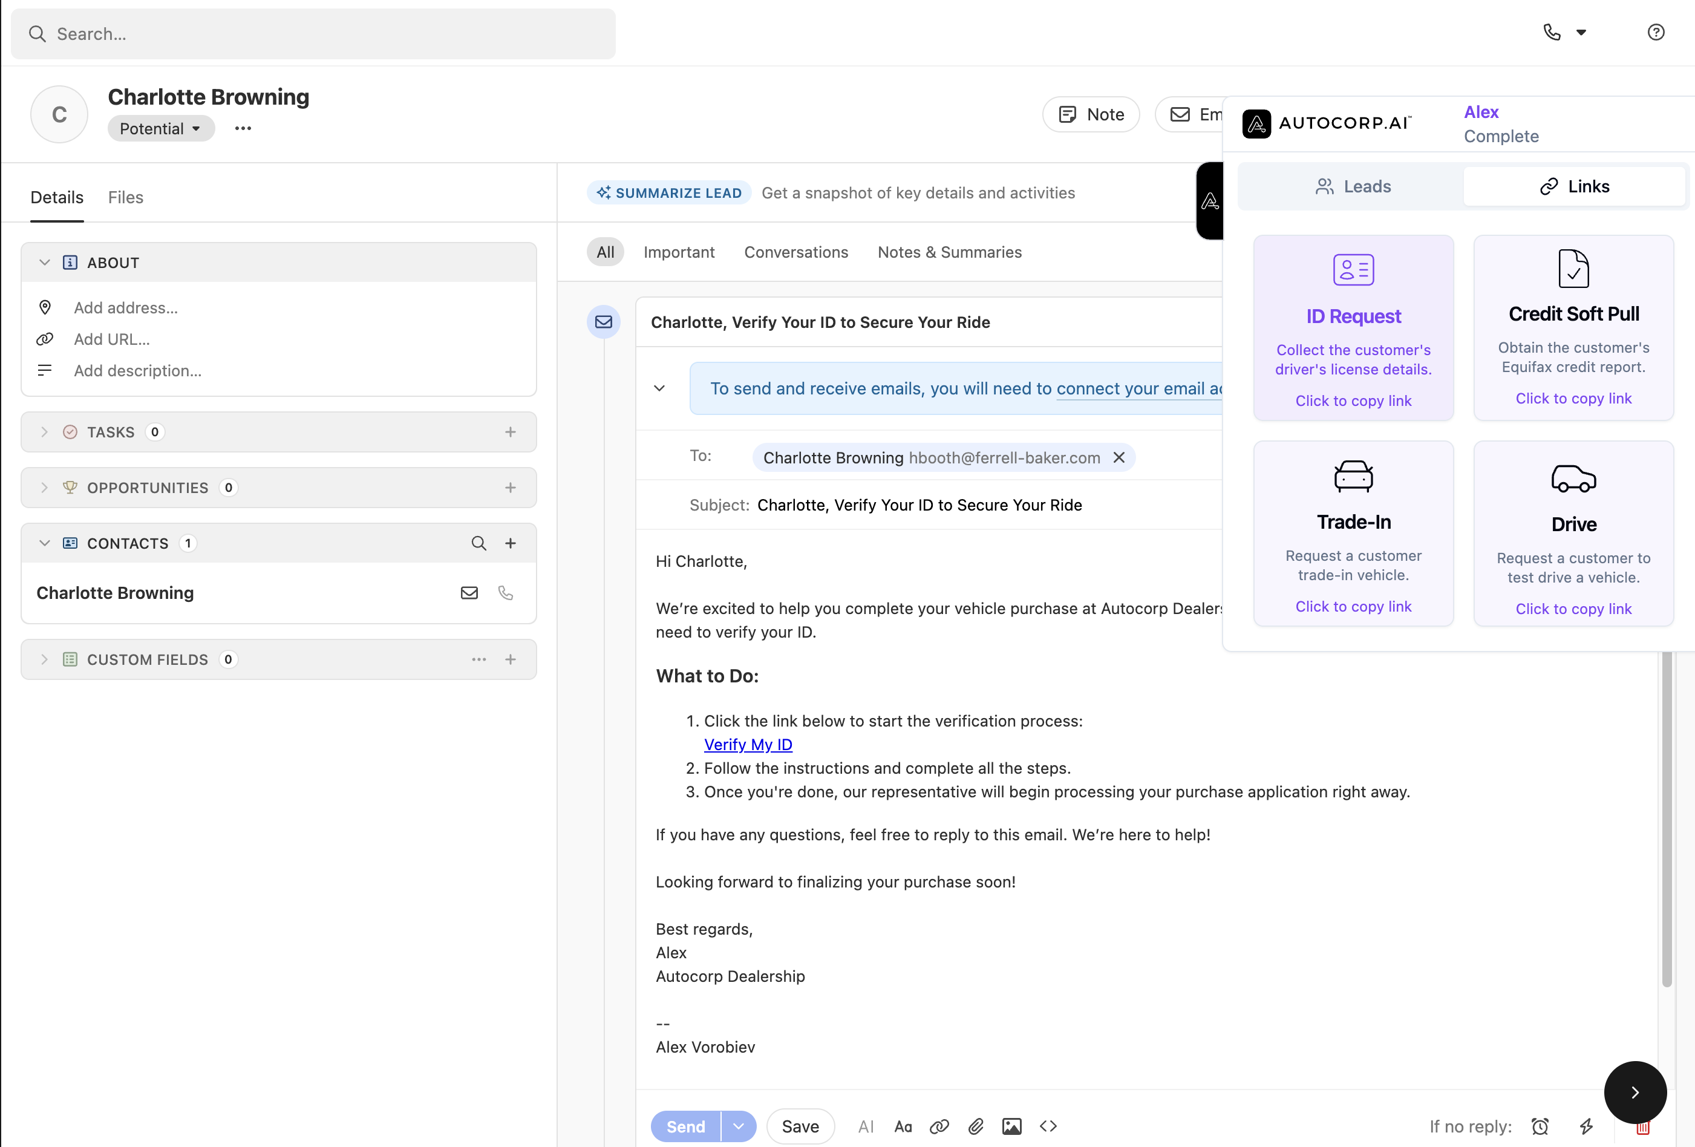Click the SUMMARIZE LEAD button
The height and width of the screenshot is (1147, 1695).
[x=669, y=192]
